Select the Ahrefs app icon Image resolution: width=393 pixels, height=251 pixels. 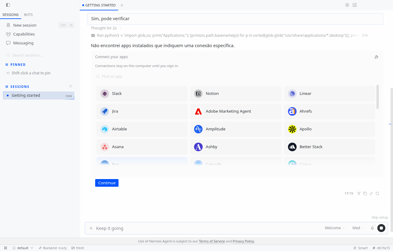[x=292, y=111]
